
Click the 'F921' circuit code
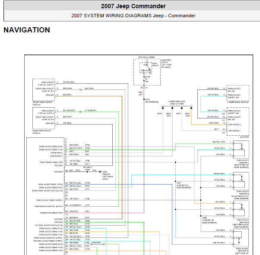pos(87,211)
